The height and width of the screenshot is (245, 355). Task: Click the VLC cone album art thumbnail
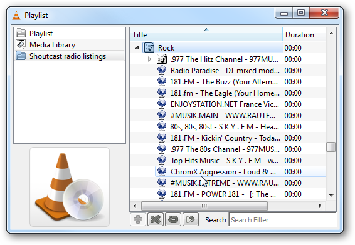70,187
